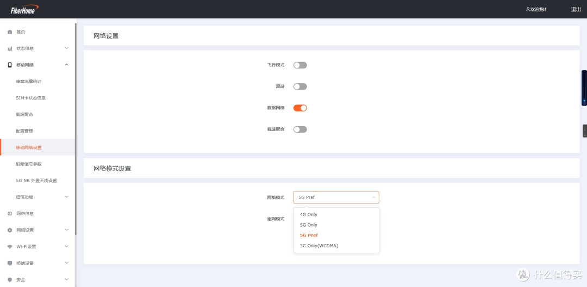
Task: Select 5G Only network mode
Action: (336, 225)
